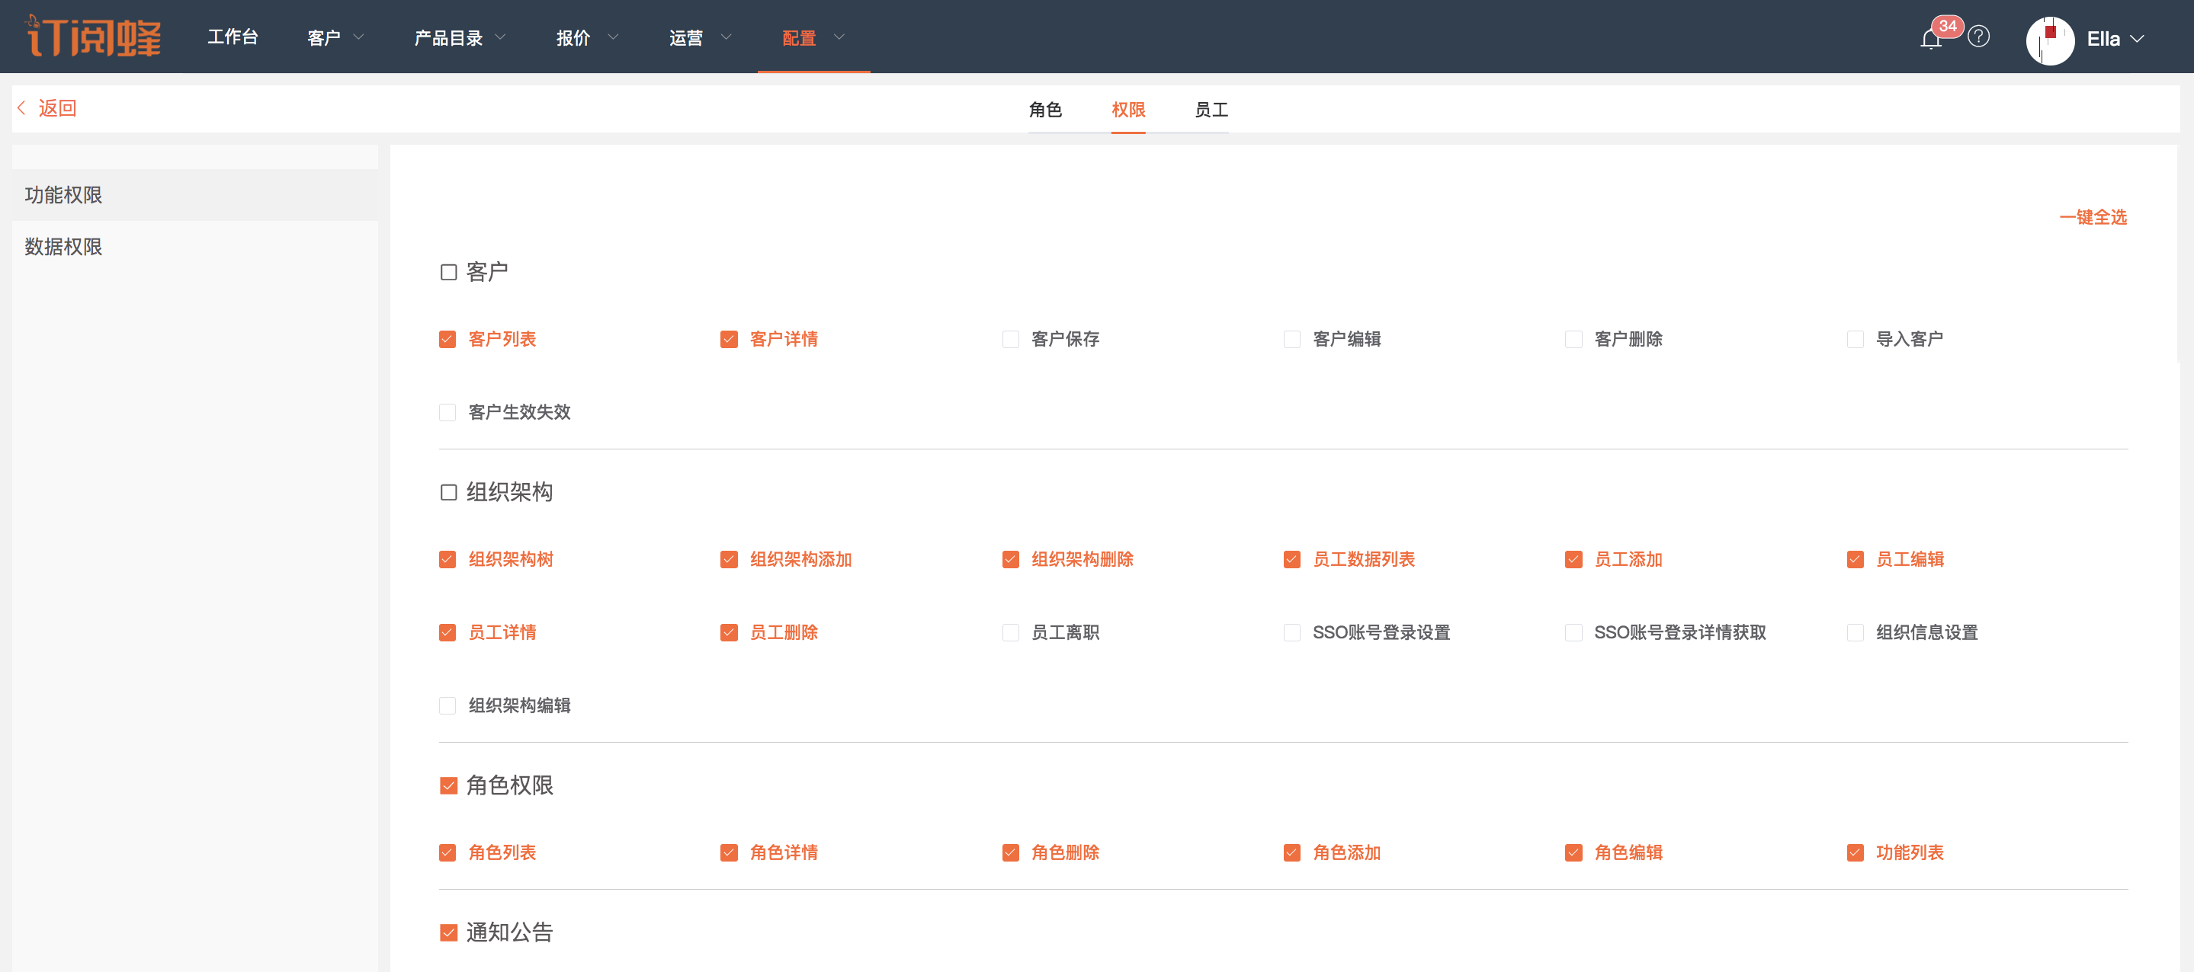Enable the SSO账号登录设置 checkbox
The height and width of the screenshot is (972, 2194).
click(x=1291, y=632)
